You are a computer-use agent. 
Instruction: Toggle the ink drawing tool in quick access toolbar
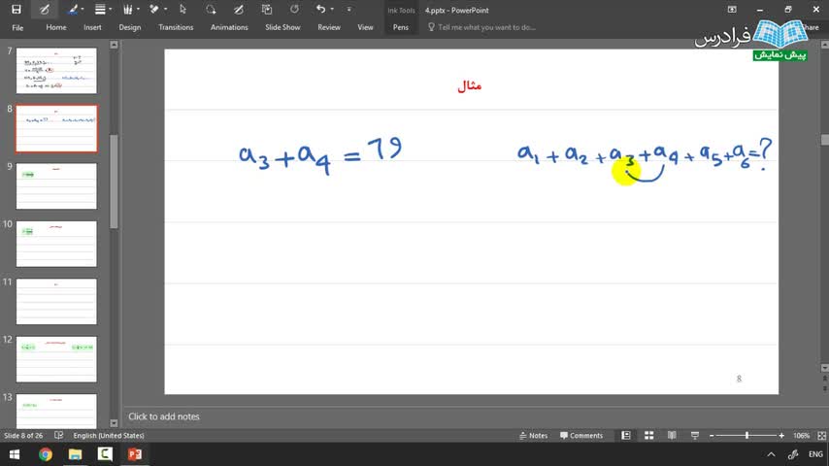pyautogui.click(x=45, y=10)
